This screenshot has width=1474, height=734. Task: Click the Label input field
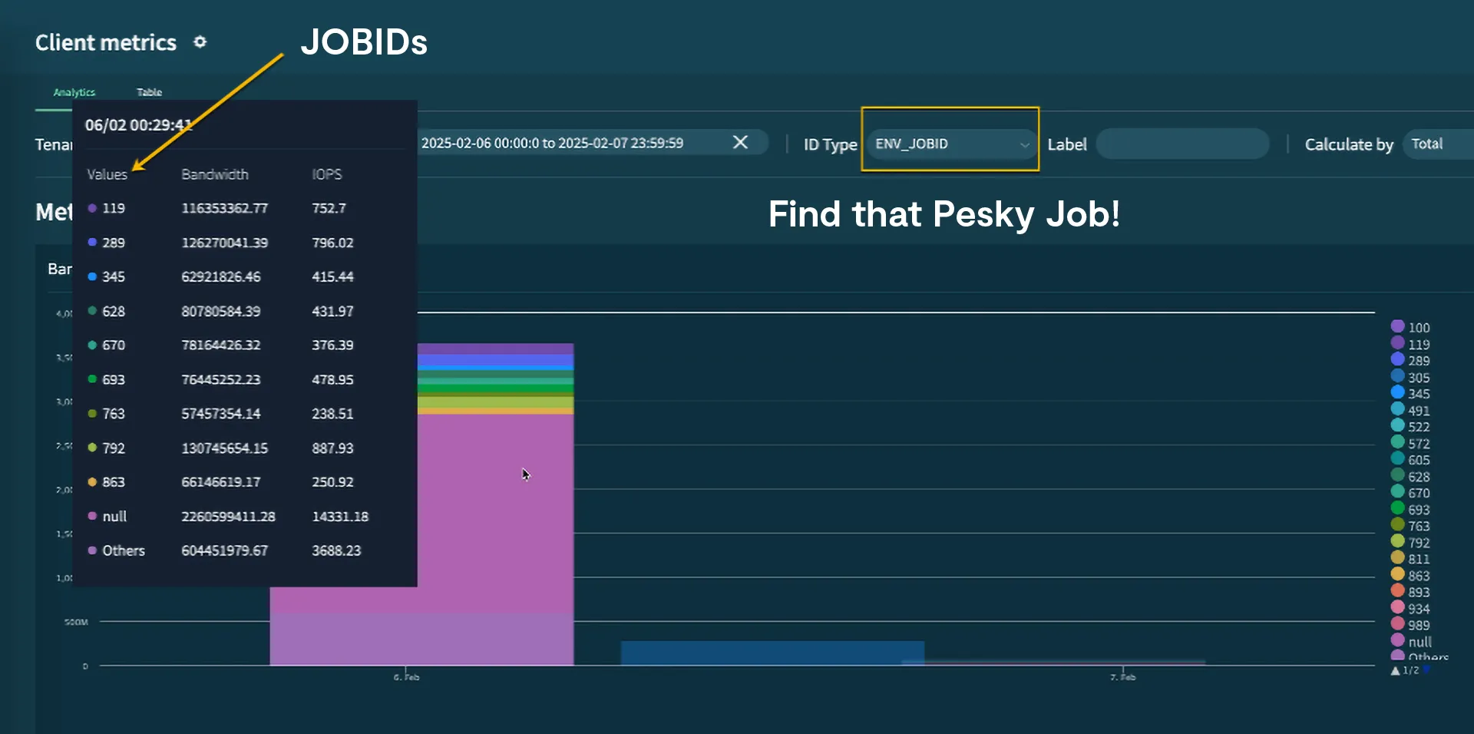click(1182, 144)
